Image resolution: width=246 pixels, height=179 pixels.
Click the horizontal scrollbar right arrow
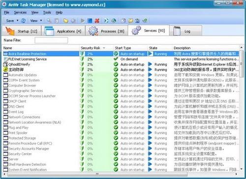pyautogui.click(x=236, y=174)
